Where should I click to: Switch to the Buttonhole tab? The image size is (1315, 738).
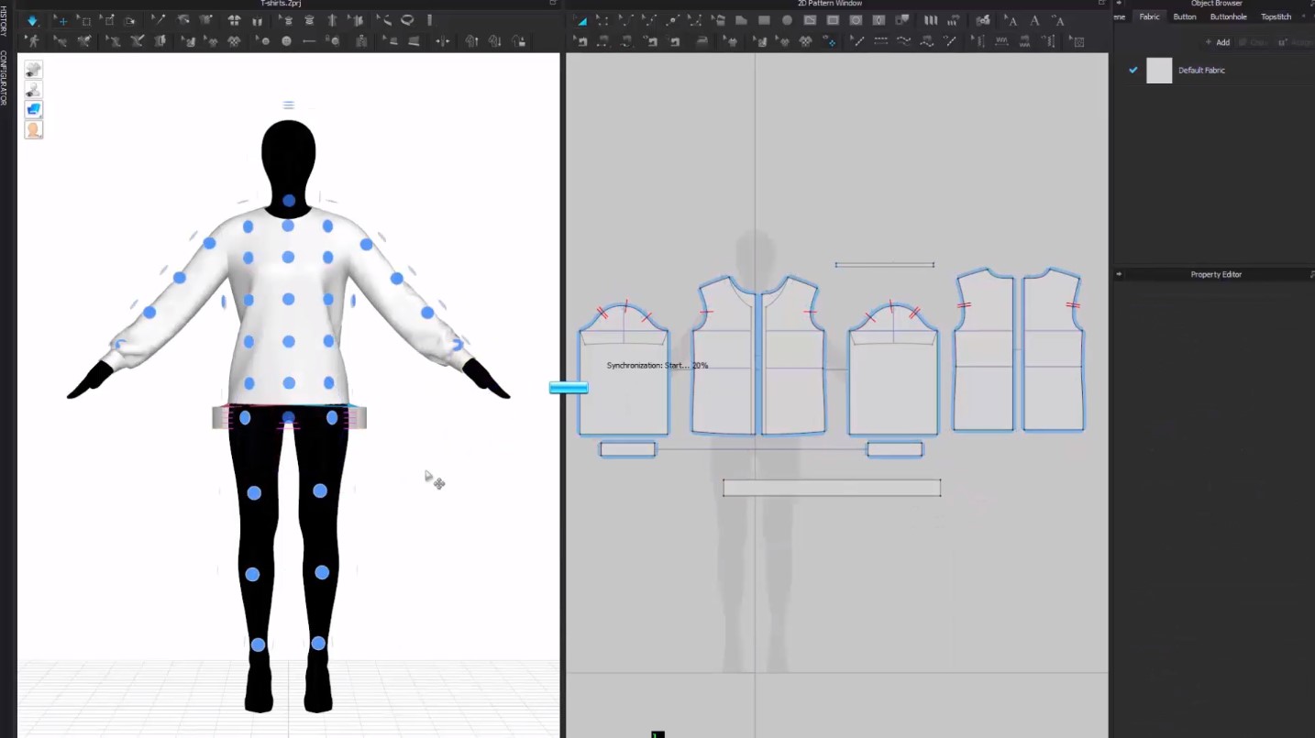point(1228,17)
